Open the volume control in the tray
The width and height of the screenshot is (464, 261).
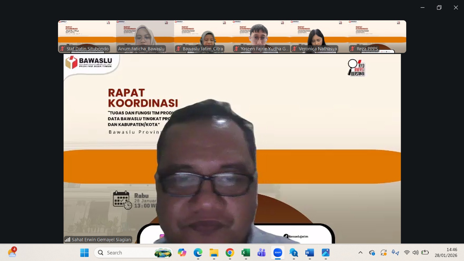click(x=416, y=253)
